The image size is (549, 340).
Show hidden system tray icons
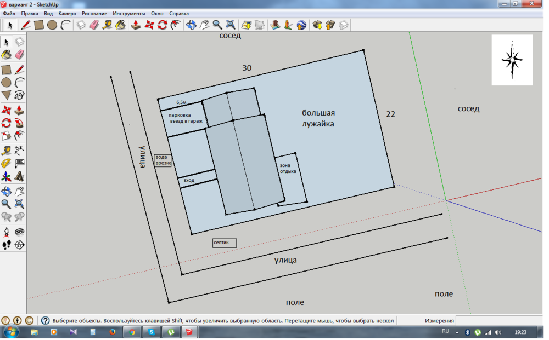[x=457, y=332]
